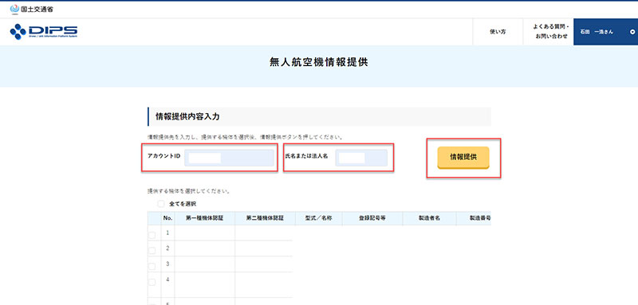
Task: Focus the 氏名または法人名 input field
Action: click(x=361, y=158)
